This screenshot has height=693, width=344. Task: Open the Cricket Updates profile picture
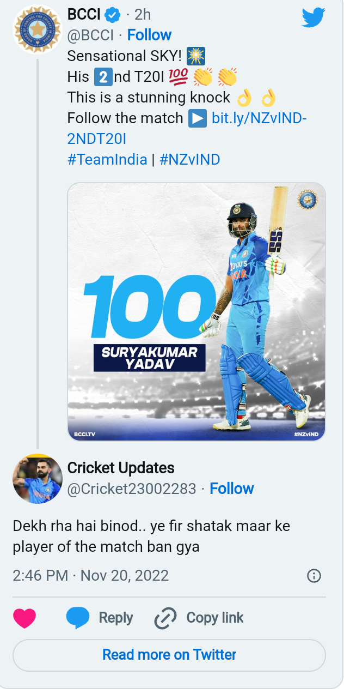pyautogui.click(x=37, y=478)
